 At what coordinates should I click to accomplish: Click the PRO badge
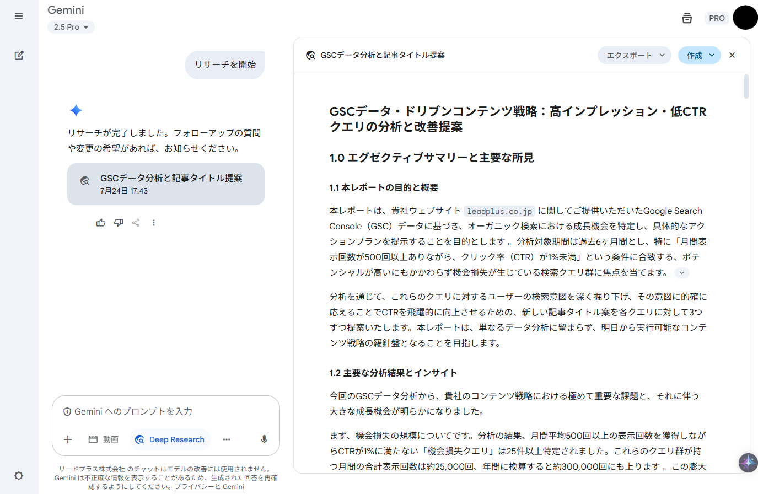[x=717, y=18]
